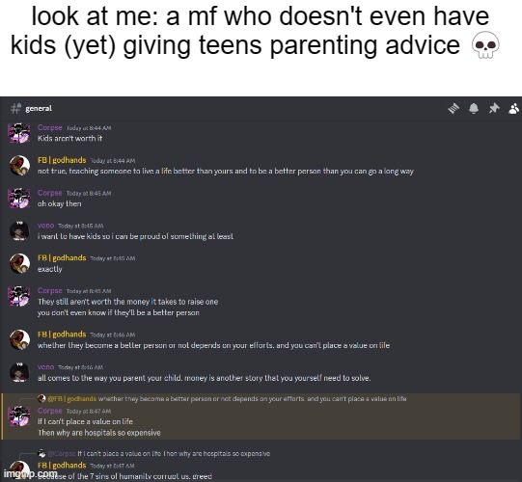The image size is (522, 482).
Task: Select message 'oh okay then'
Action: click(59, 203)
